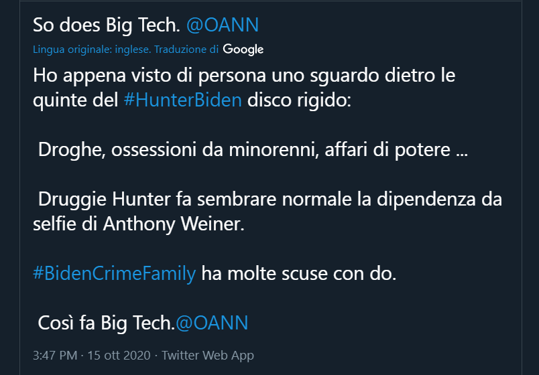Click the line starting 'Ho appena visto'
The height and width of the screenshot is (375, 539).
pos(244,75)
